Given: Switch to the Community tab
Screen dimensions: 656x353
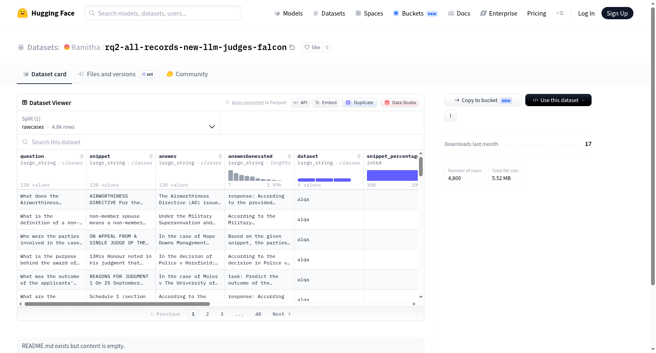Looking at the screenshot, I should (x=187, y=74).
